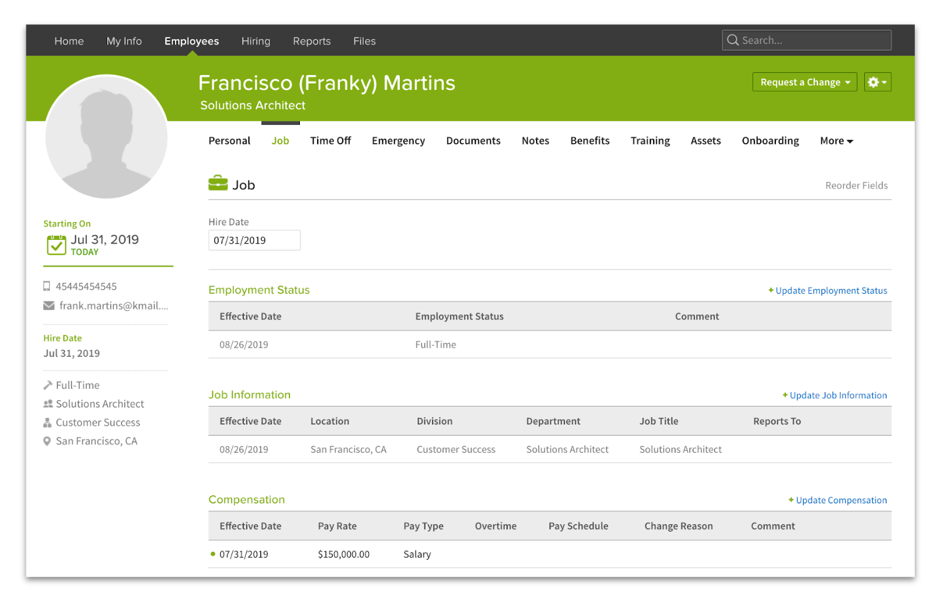The image size is (926, 609).
Task: Click the phone icon beside 45445454545
Action: pos(46,286)
